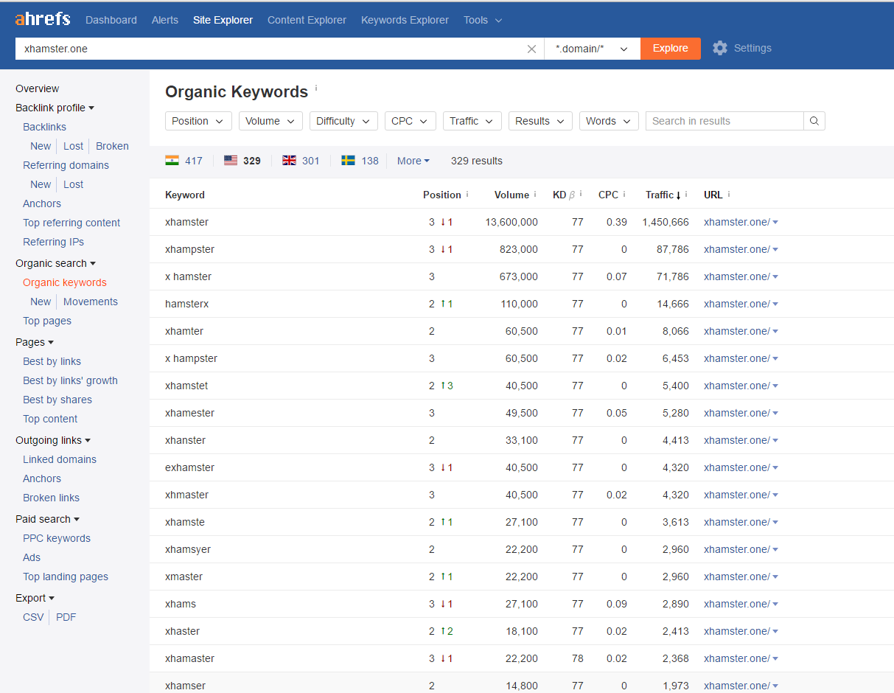
Task: Open Alerts page
Action: pyautogui.click(x=165, y=20)
